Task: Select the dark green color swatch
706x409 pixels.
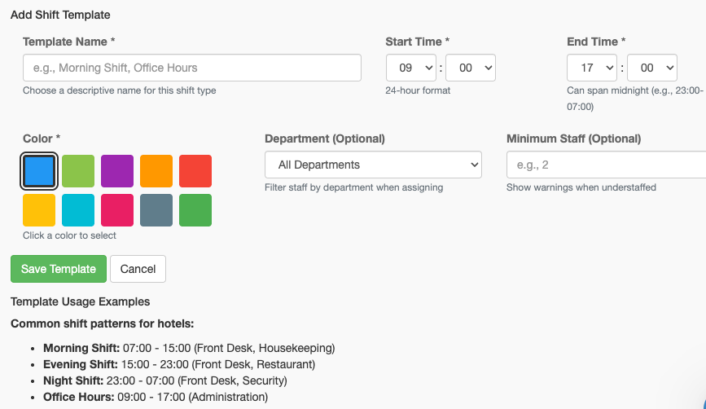Action: (195, 210)
